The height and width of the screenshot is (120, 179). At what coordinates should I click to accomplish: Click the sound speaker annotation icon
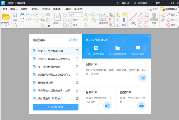[124, 25]
